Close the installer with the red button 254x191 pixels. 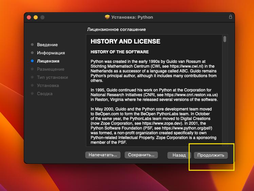click(29, 17)
